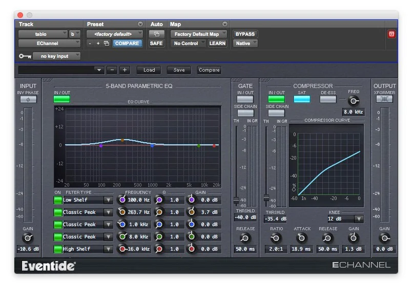
Task: Toggle the Input invert phase button
Action: (28, 99)
